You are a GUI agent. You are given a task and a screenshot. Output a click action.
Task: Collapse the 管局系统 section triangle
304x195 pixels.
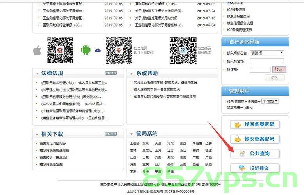pos(131,134)
